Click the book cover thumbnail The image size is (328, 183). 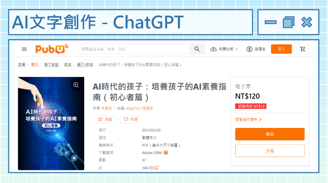click(51, 123)
